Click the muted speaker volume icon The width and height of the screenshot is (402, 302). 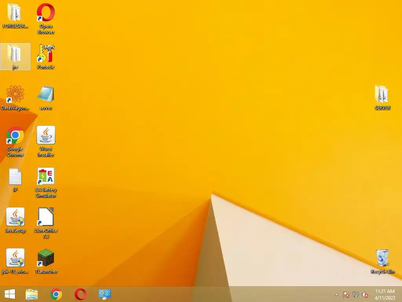[x=365, y=295]
